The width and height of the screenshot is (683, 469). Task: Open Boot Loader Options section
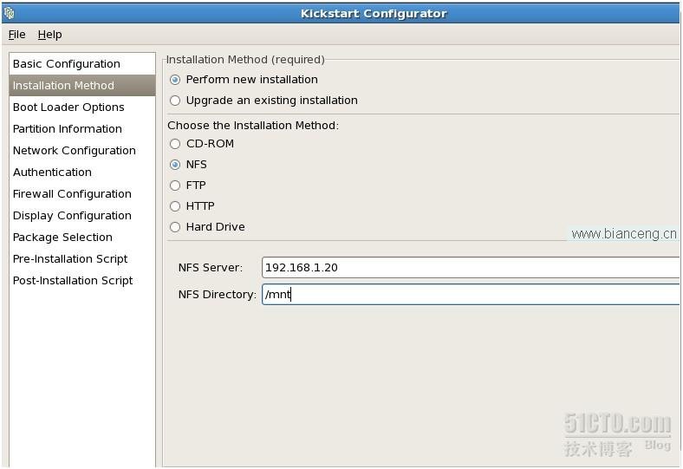[81, 107]
